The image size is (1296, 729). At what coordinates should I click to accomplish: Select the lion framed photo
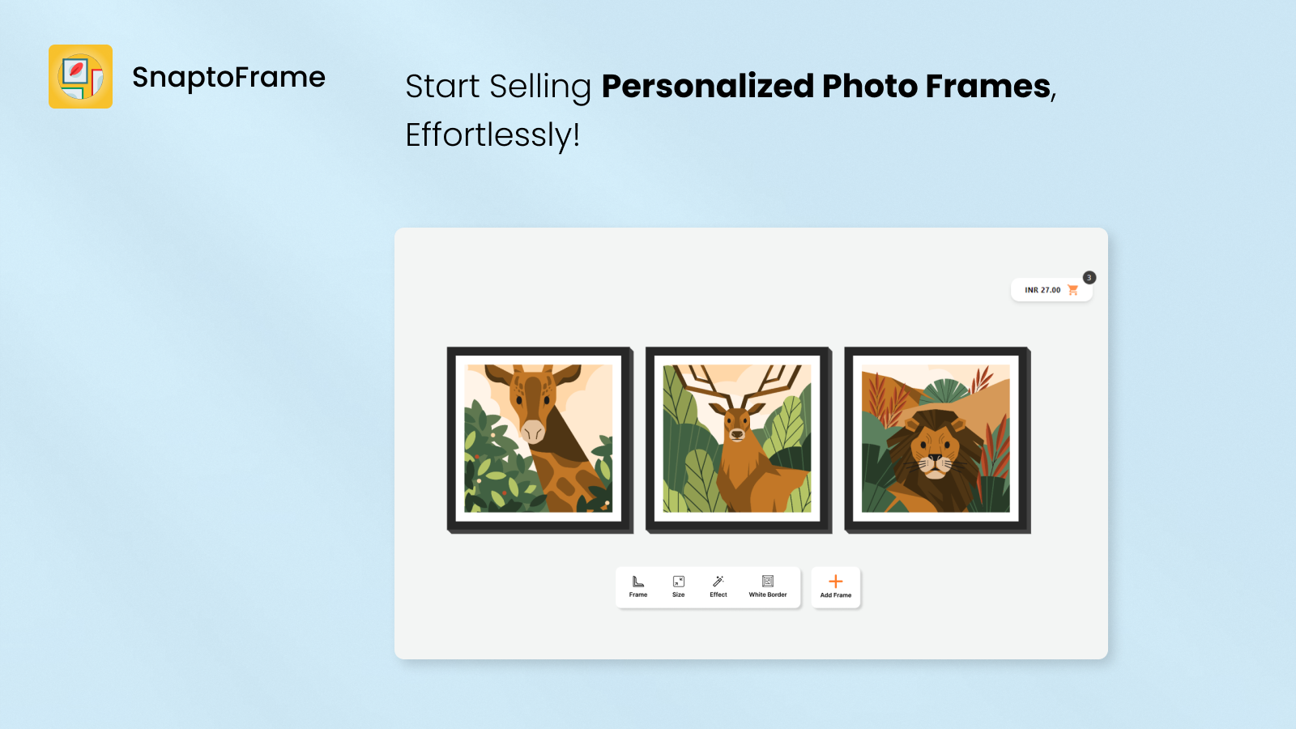936,440
